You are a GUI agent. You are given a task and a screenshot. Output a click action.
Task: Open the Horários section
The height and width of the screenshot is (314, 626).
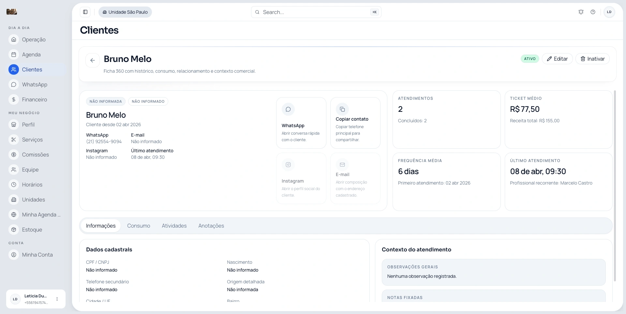pos(32,185)
